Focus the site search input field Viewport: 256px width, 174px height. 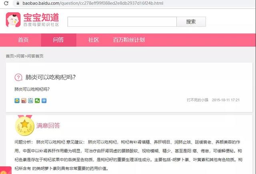click(x=122, y=22)
